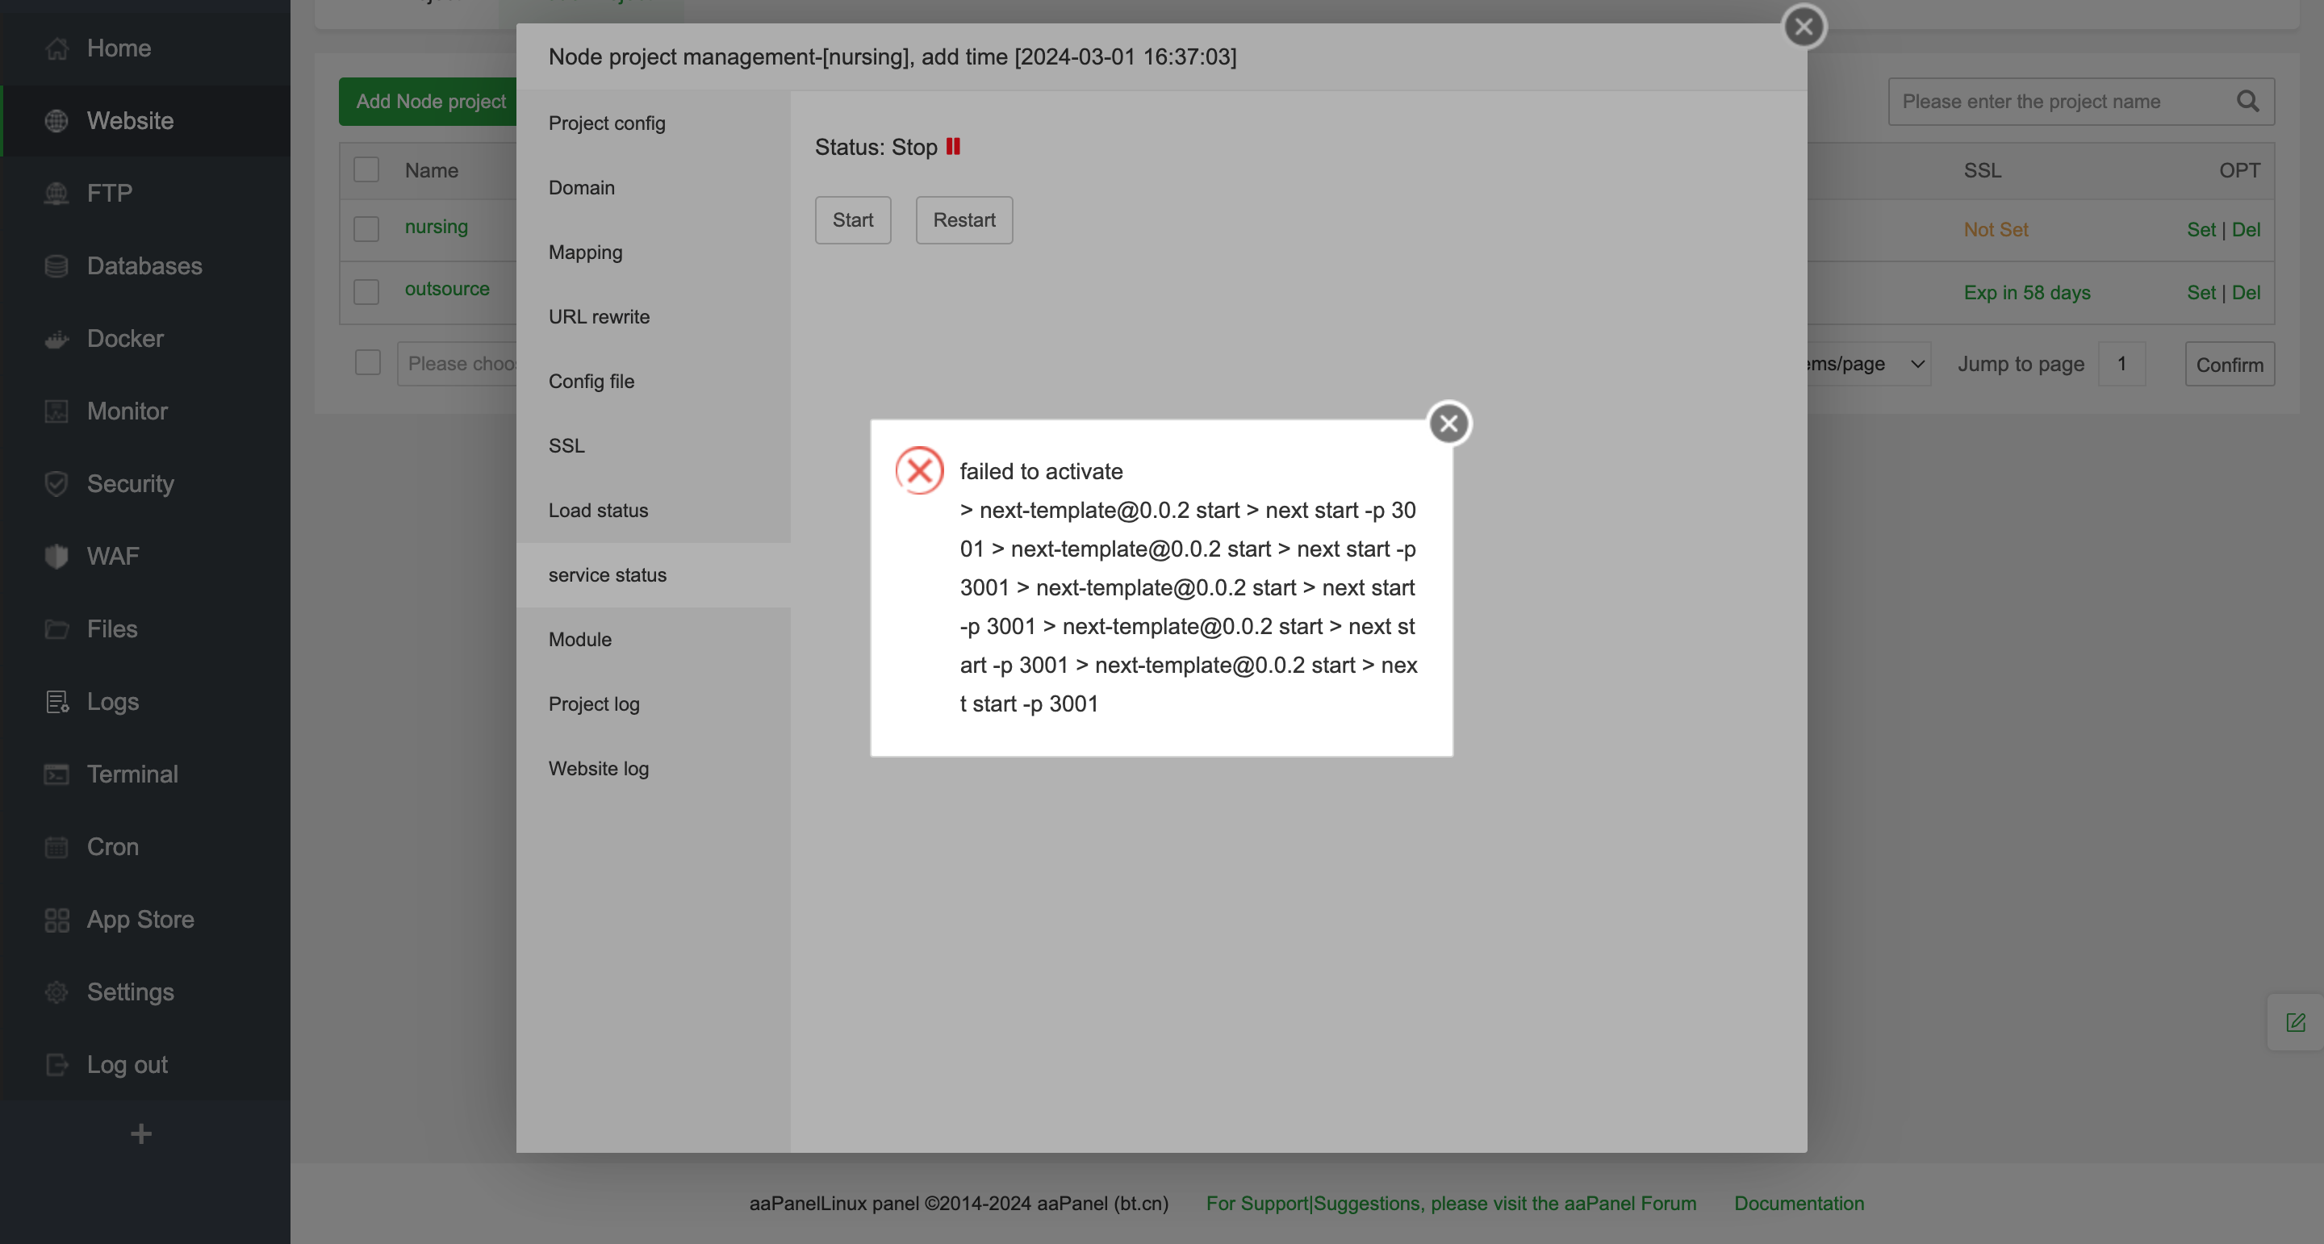The height and width of the screenshot is (1244, 2324).
Task: Close the failed to activate error popup
Action: click(x=1449, y=423)
